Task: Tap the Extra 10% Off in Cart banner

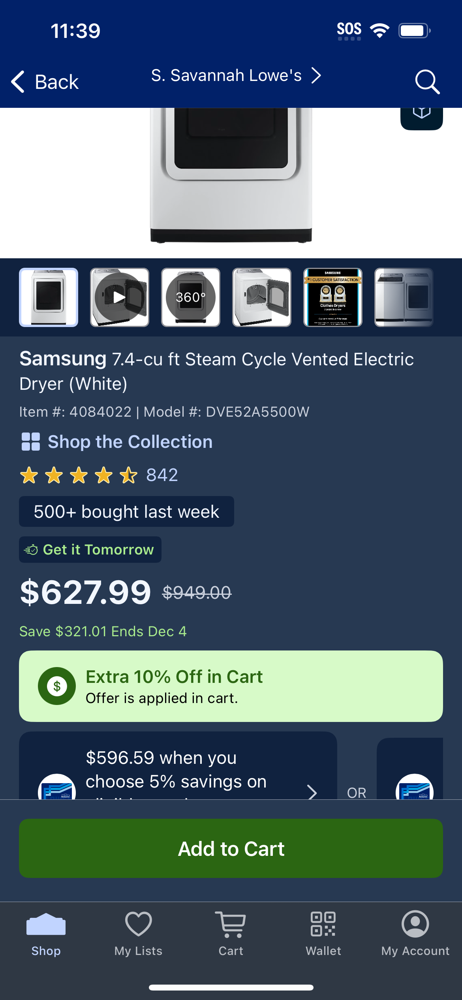Action: [231, 686]
